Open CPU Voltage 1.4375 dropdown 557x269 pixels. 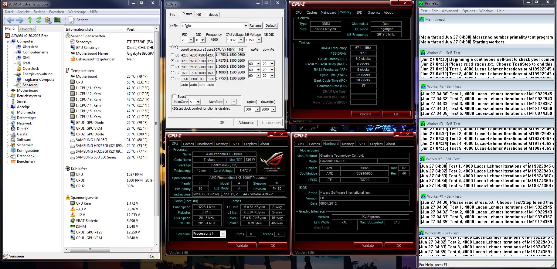coord(241,40)
